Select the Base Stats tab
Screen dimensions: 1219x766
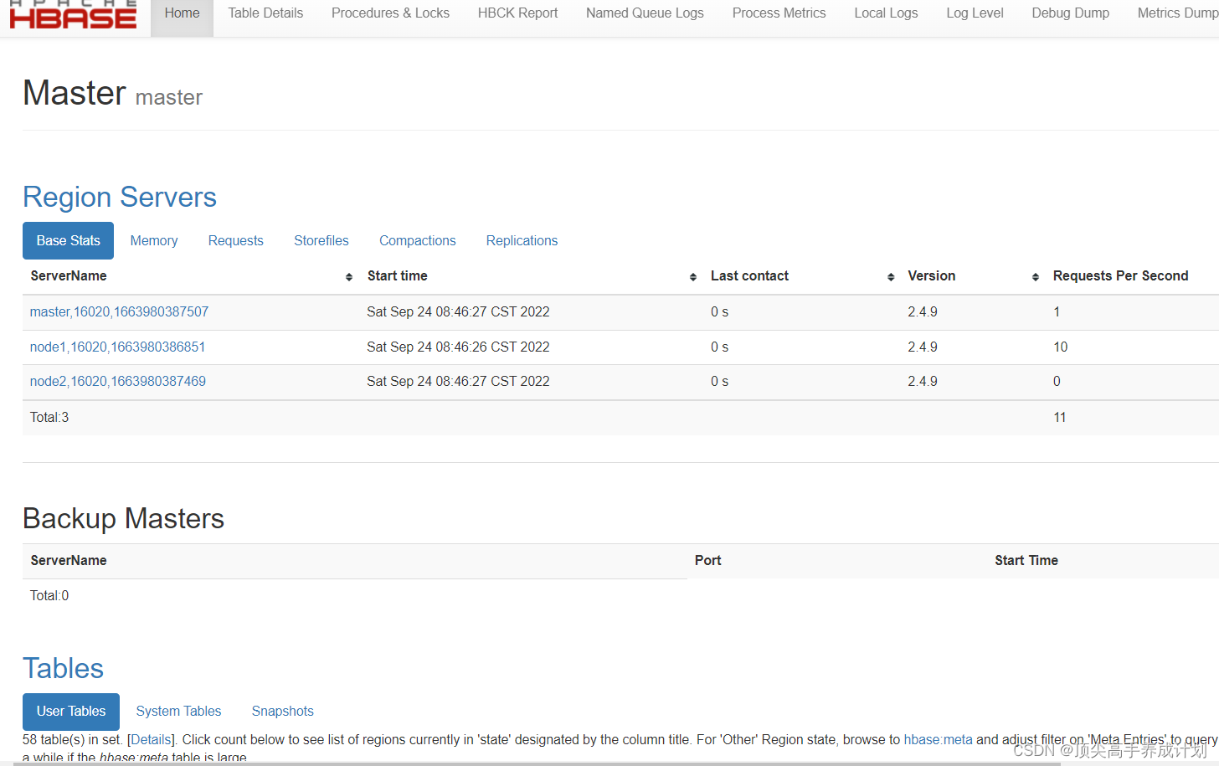68,240
